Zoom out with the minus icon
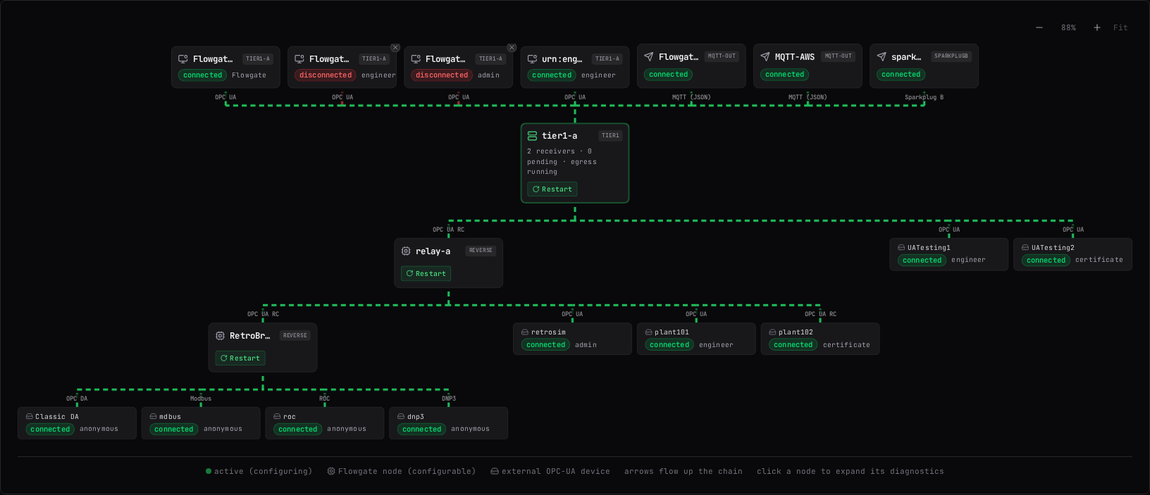 pyautogui.click(x=1039, y=27)
